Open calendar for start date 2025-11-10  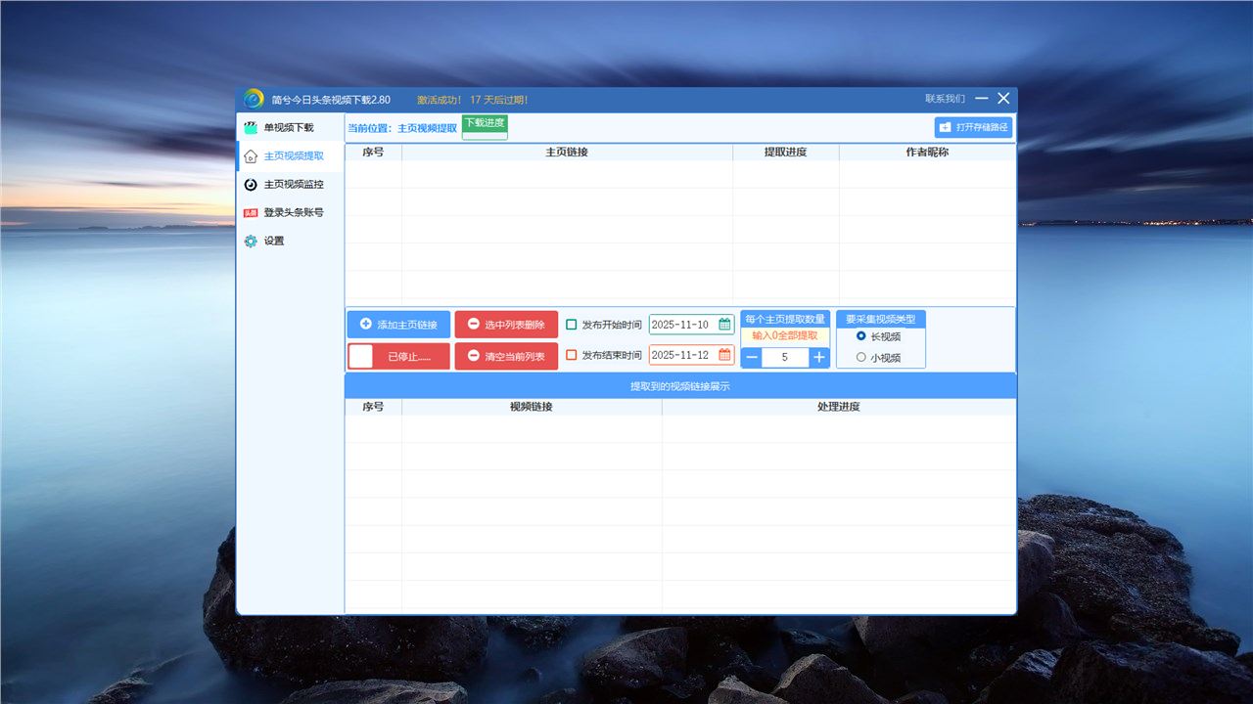(x=724, y=325)
